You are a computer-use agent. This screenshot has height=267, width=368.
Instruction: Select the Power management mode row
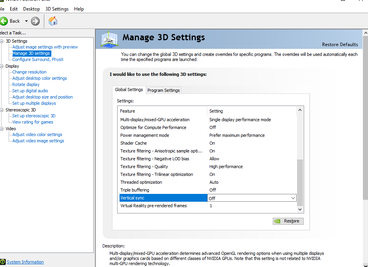[208, 136]
